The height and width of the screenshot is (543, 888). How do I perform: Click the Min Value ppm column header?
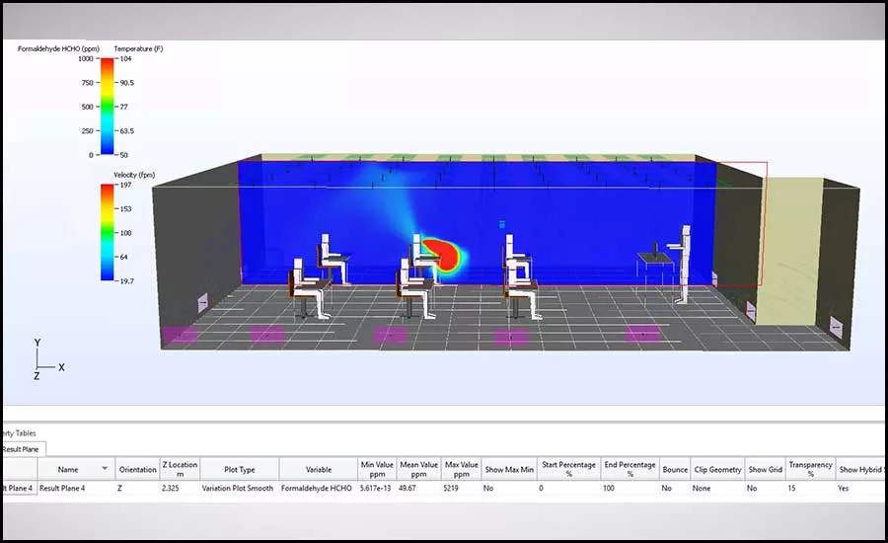[x=377, y=469]
